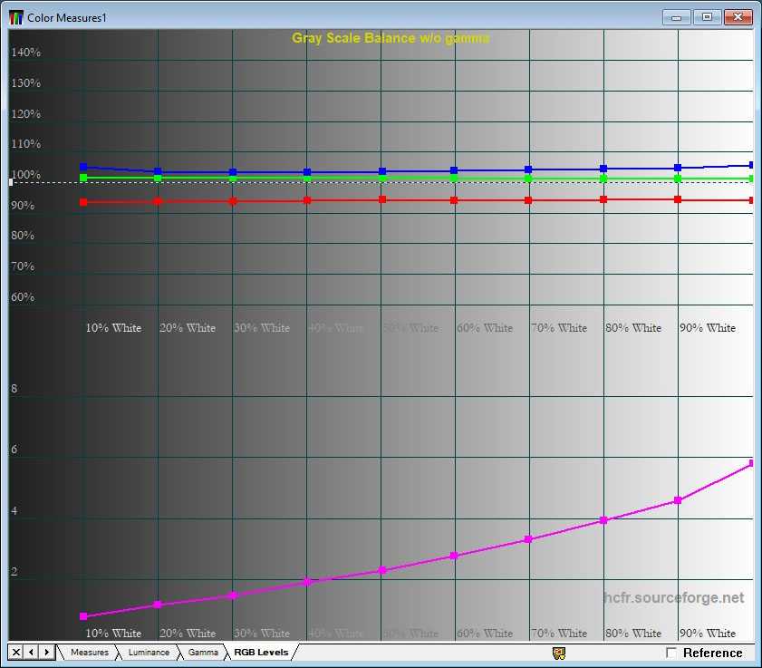Viewport: 762px width, 668px height.
Task: Minimize the Color Measures1 window
Action: (x=677, y=17)
